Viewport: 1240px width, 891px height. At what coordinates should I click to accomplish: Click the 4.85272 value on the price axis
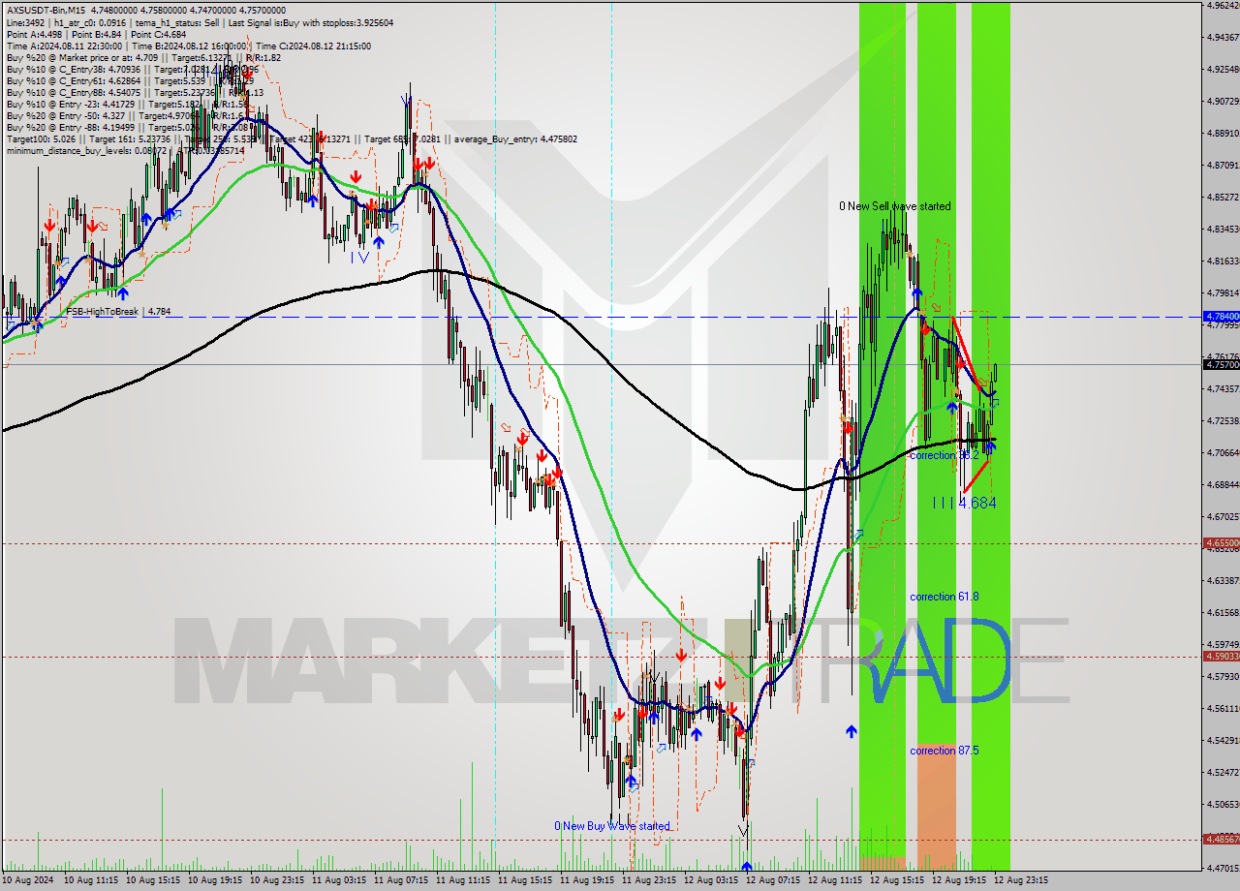(1223, 197)
